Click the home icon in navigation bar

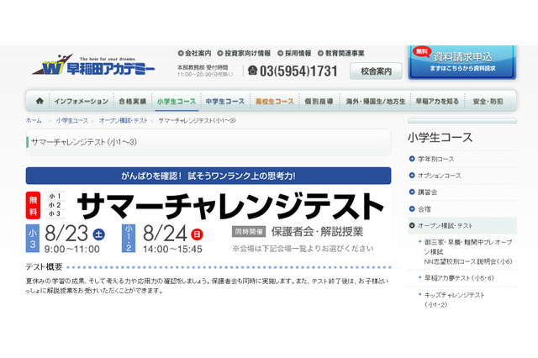click(40, 101)
